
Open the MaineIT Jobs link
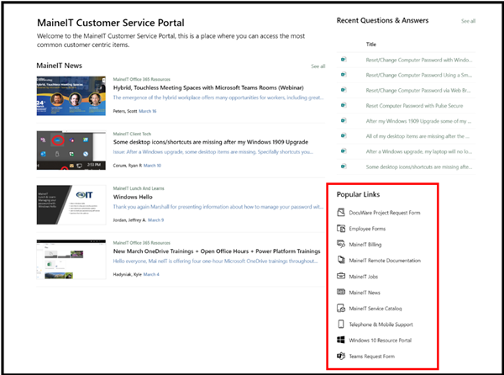363,277
